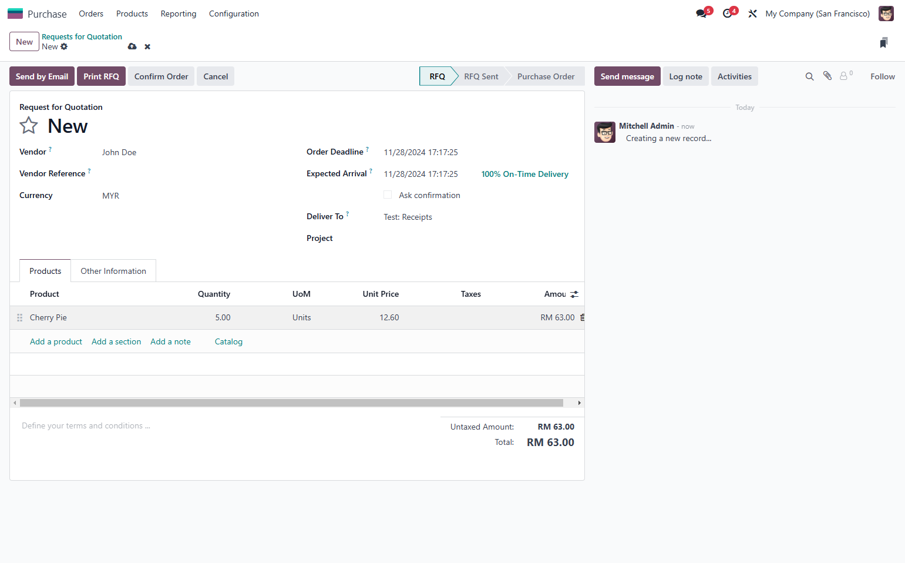Open the Deliver To field showing Test: Receipts

477,217
